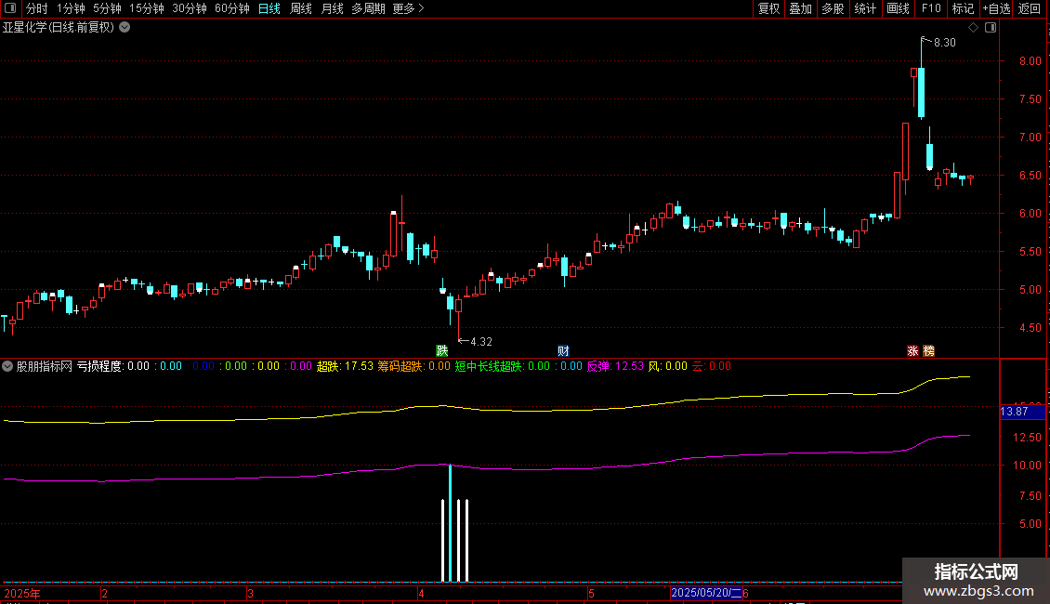This screenshot has width=1050, height=604.
Task: Click the 13.87 axis value marker
Action: pyautogui.click(x=1022, y=412)
